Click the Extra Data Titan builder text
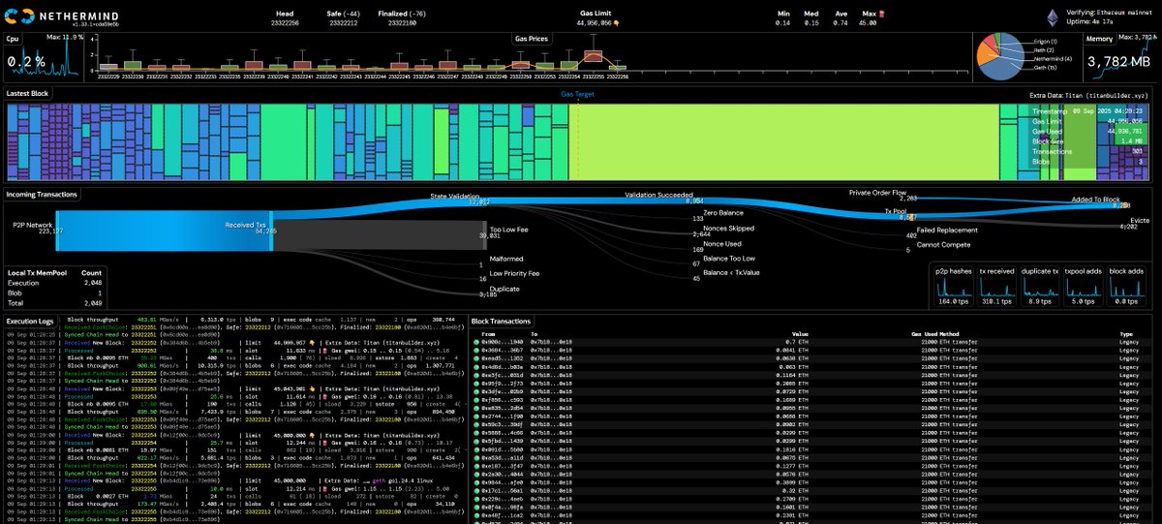 1087,95
